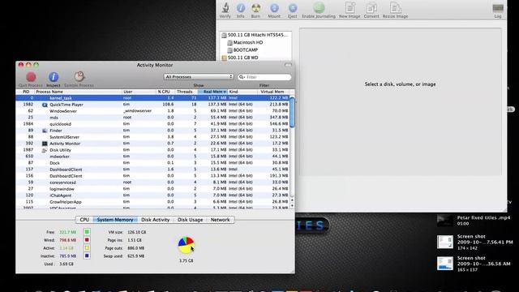Click the memory usage pie chart

click(x=186, y=245)
